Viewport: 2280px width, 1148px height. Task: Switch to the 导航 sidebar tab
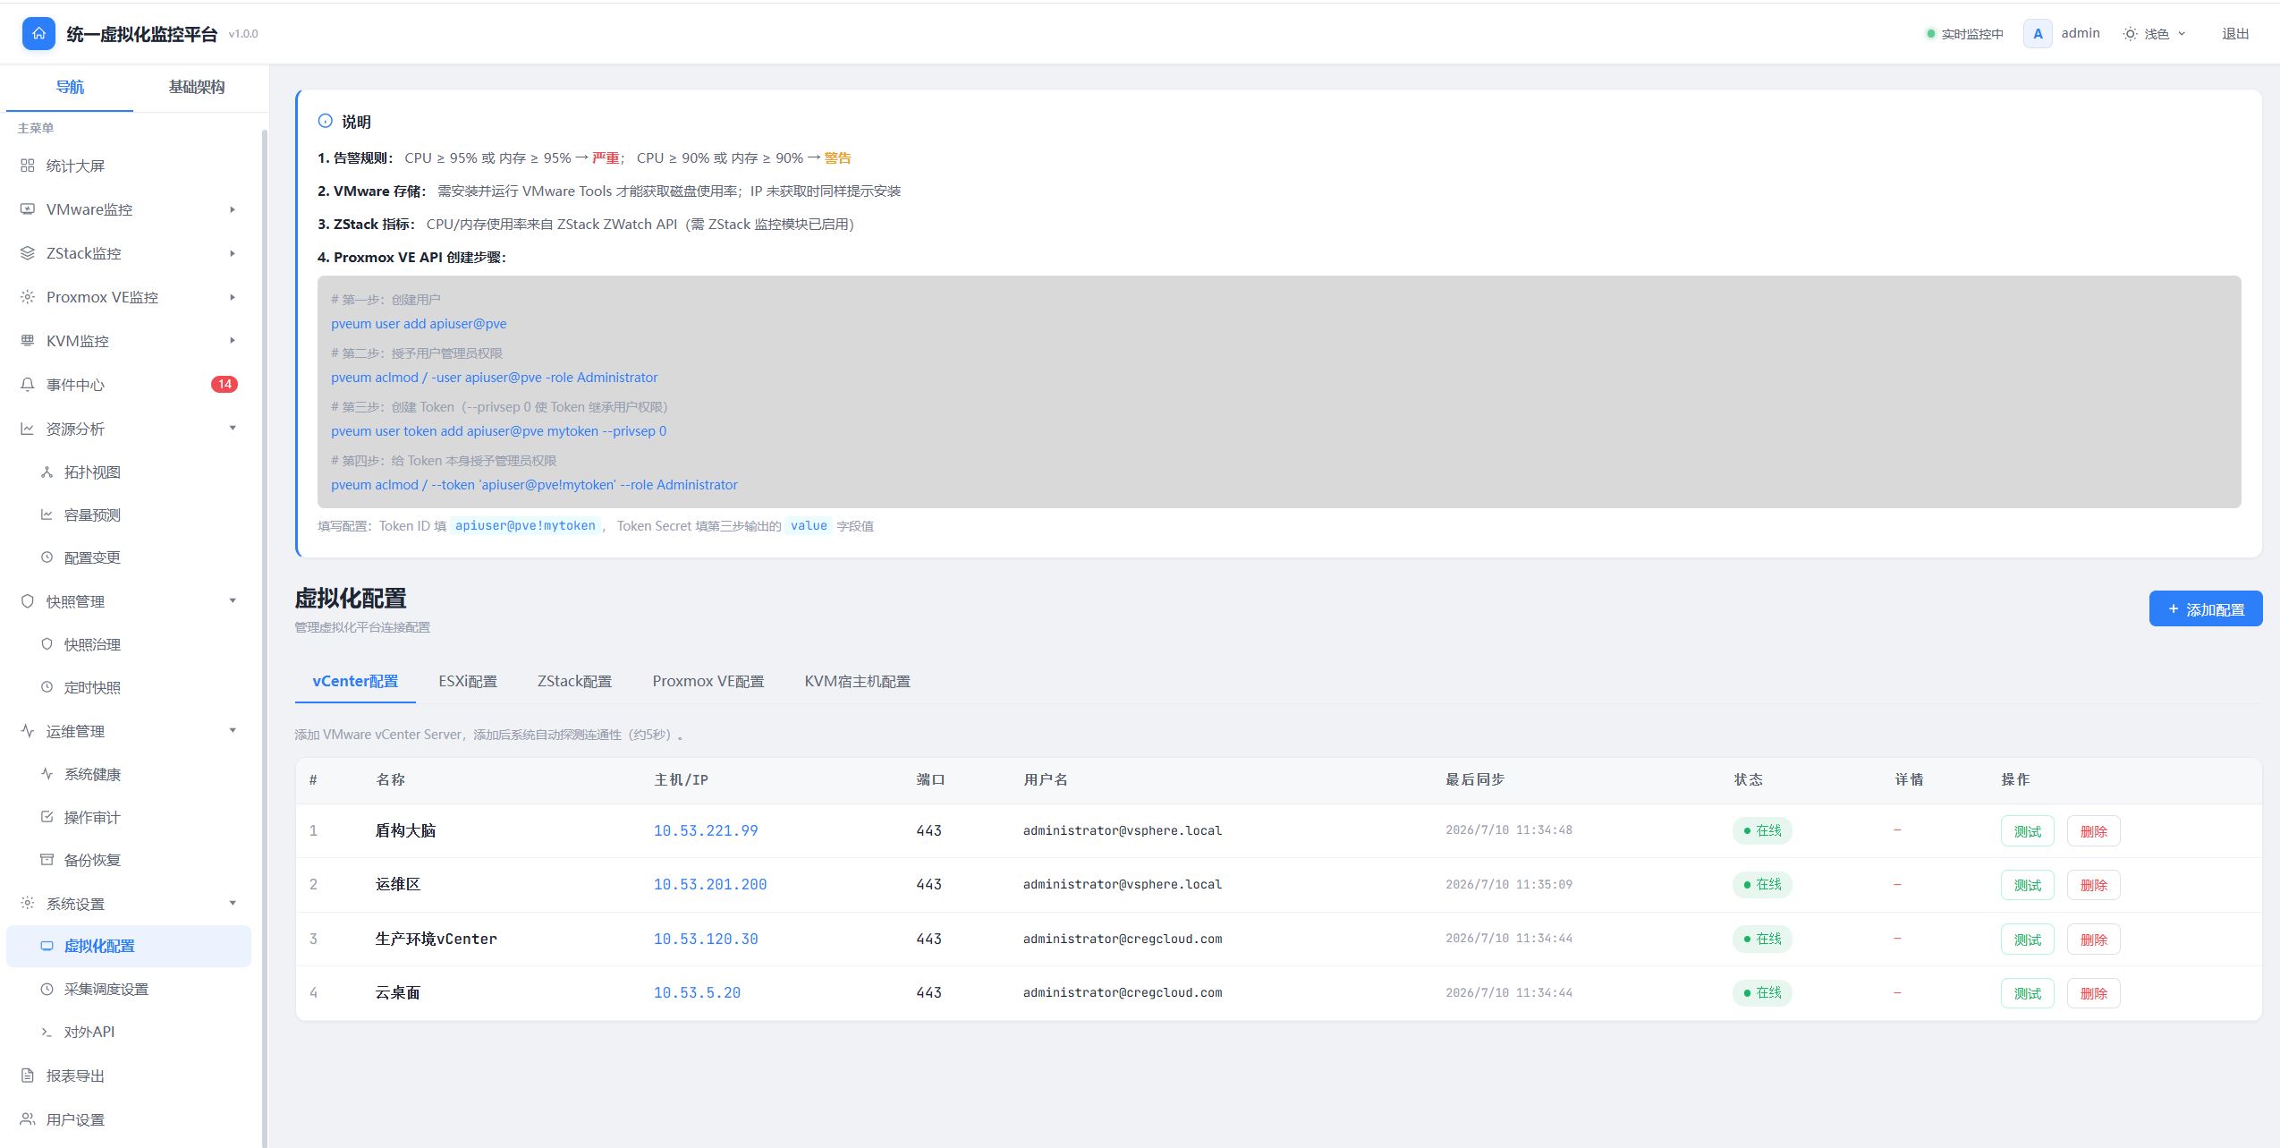70,87
